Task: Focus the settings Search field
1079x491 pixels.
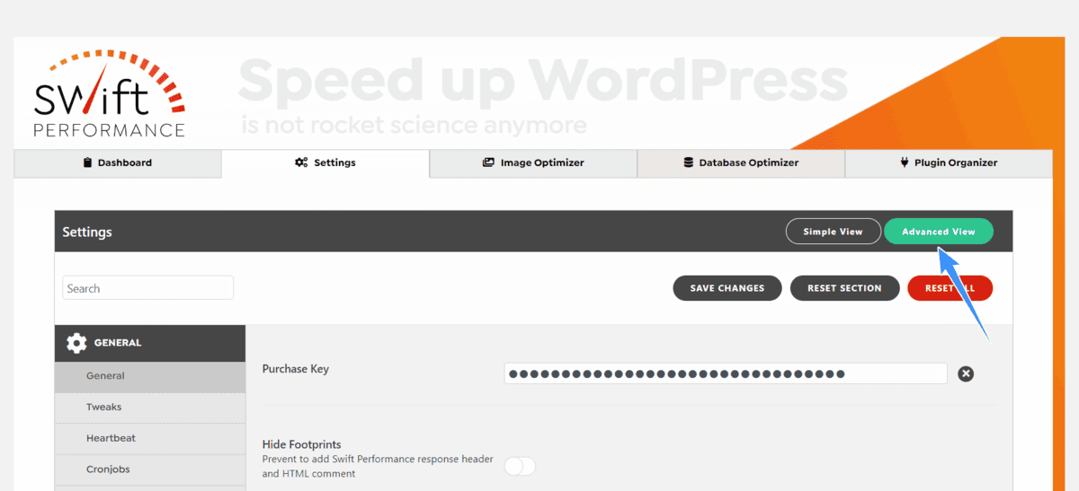Action: coord(148,288)
